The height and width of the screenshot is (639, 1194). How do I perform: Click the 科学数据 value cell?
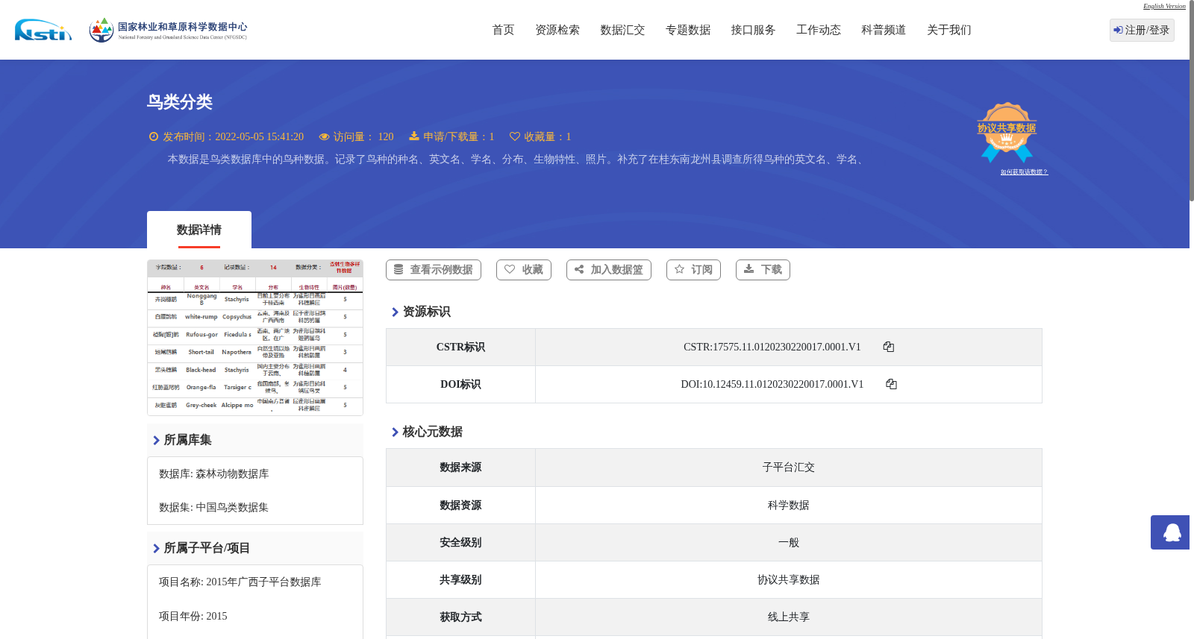[789, 506]
